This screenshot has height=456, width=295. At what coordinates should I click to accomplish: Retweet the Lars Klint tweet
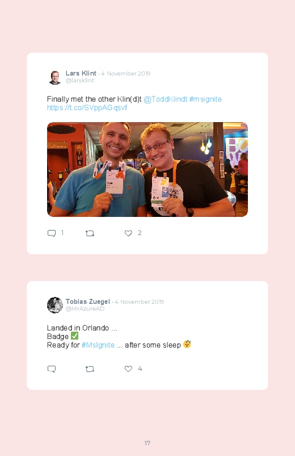[90, 233]
